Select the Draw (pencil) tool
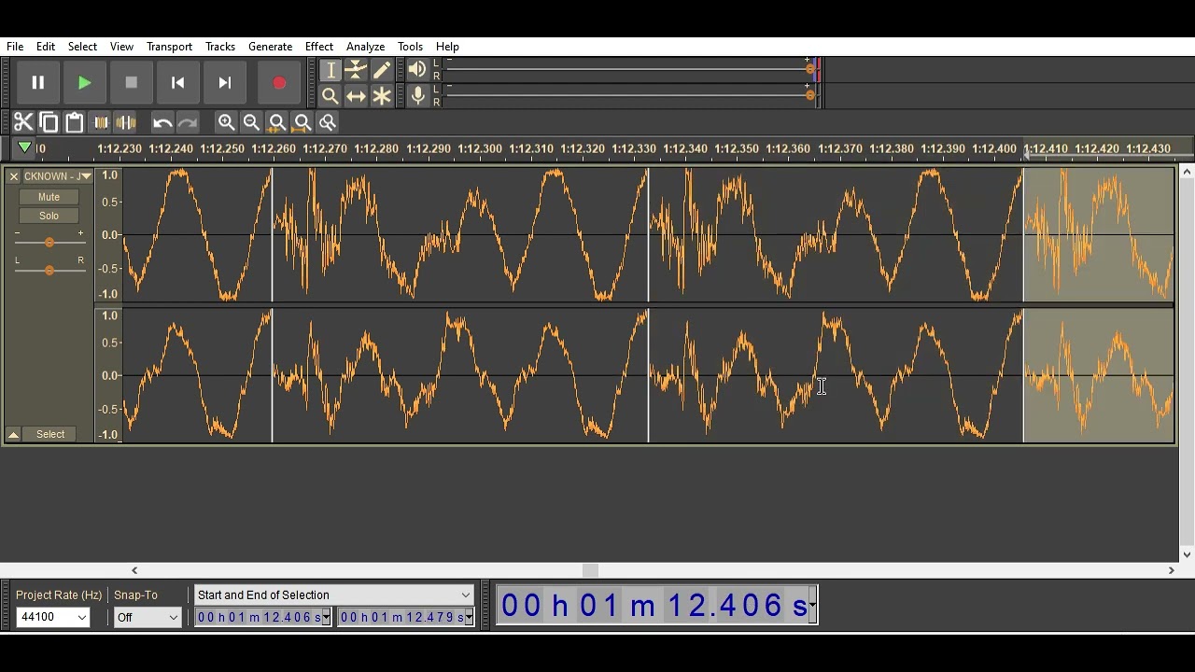Viewport: 1195px width, 672px height. (x=382, y=70)
